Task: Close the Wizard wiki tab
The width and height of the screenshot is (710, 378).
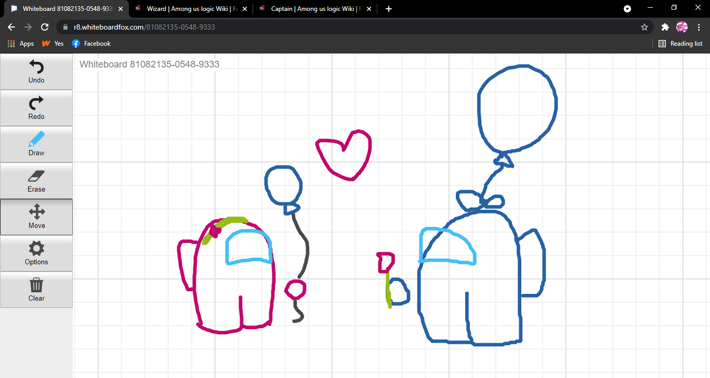Action: [x=244, y=9]
